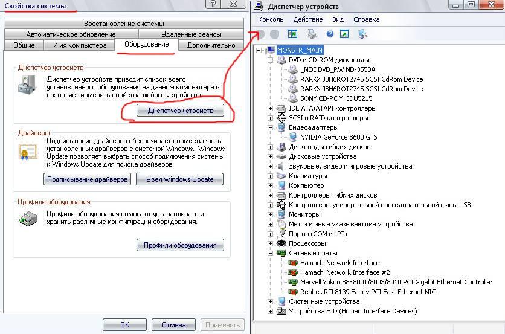Click the Применить button

222,325
